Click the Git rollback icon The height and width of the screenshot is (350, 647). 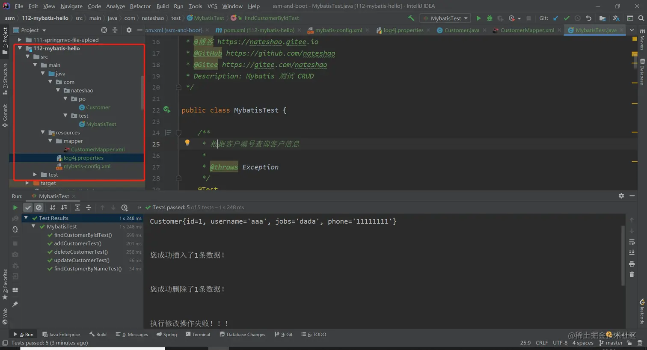point(589,18)
